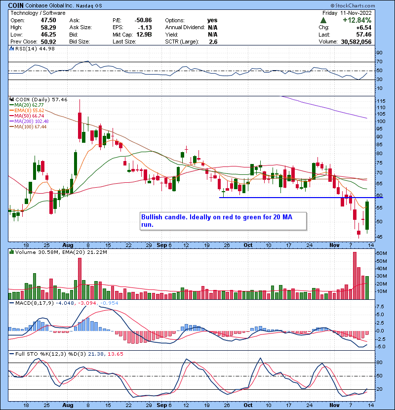Click the candlestick icon beside COIN (Daily)
The height and width of the screenshot is (410, 395).
point(11,99)
